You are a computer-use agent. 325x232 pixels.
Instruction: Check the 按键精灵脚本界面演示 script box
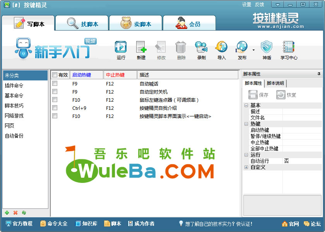pos(55,116)
